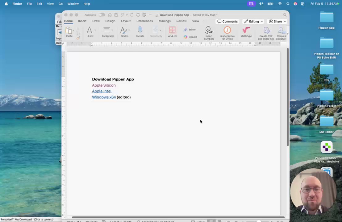Open the Layout tab

pos(126,21)
